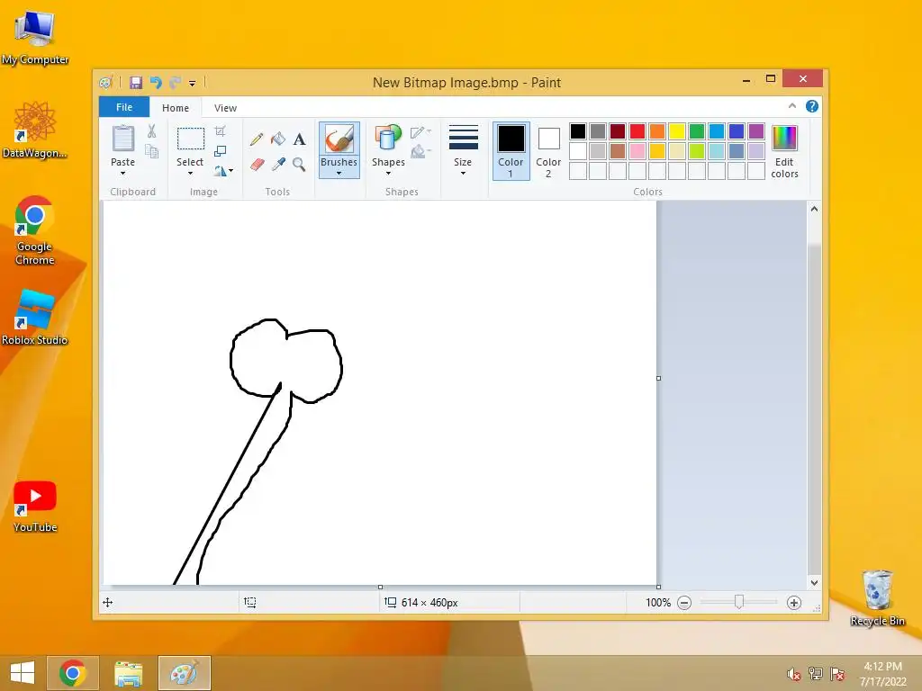Viewport: 922px width, 691px height.
Task: Select the Color picker eyedropper tool
Action: click(x=278, y=165)
